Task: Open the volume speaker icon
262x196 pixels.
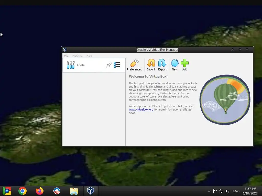Action: [227, 191]
